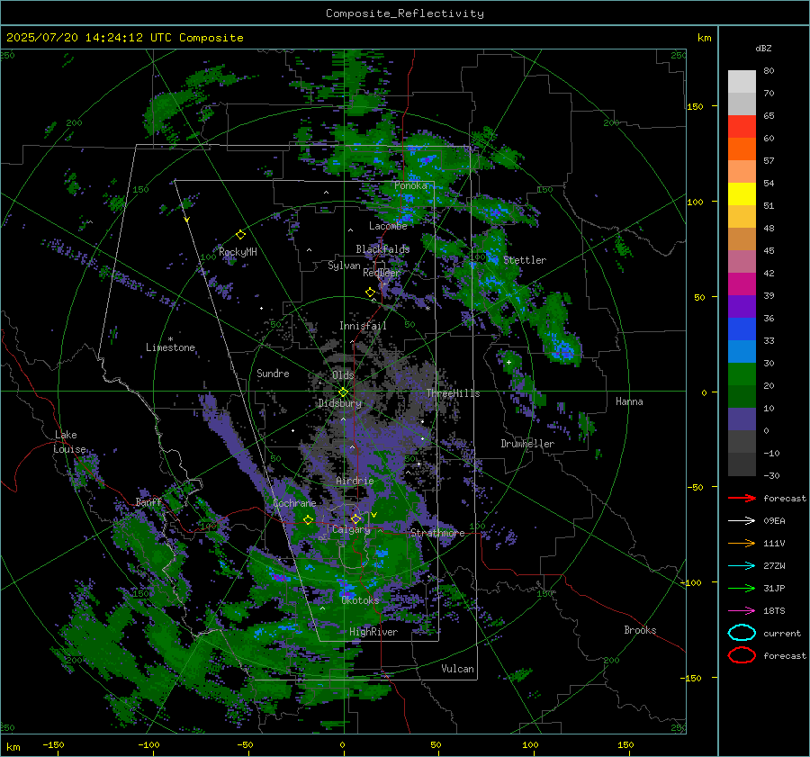
Task: Click the 09EA legend label
Action: [774, 521]
